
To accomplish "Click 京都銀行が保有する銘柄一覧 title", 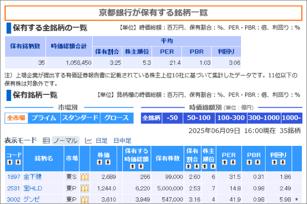I will click(x=153, y=13).
